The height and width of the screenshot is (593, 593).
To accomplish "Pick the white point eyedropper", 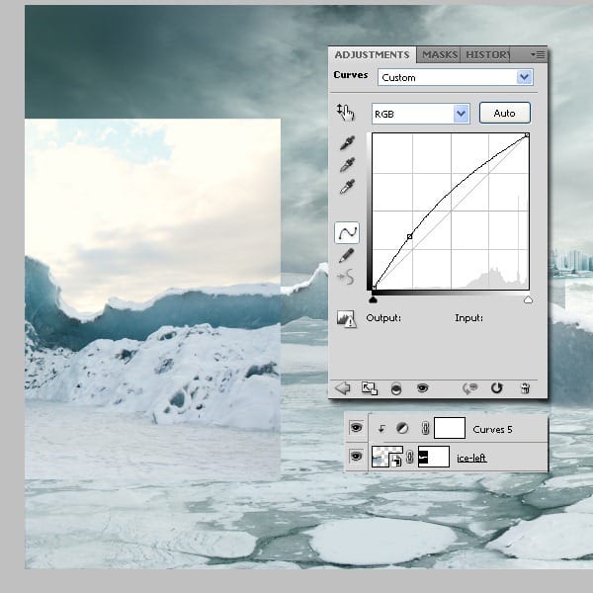I will [x=347, y=187].
